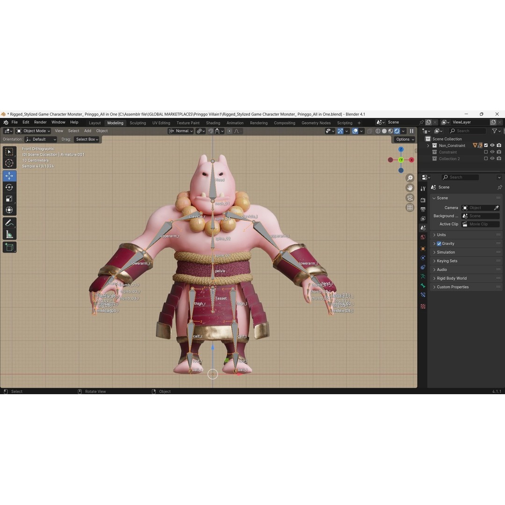Click the outliner Search field
Image resolution: width=505 pixels, height=505 pixels.
click(x=467, y=131)
